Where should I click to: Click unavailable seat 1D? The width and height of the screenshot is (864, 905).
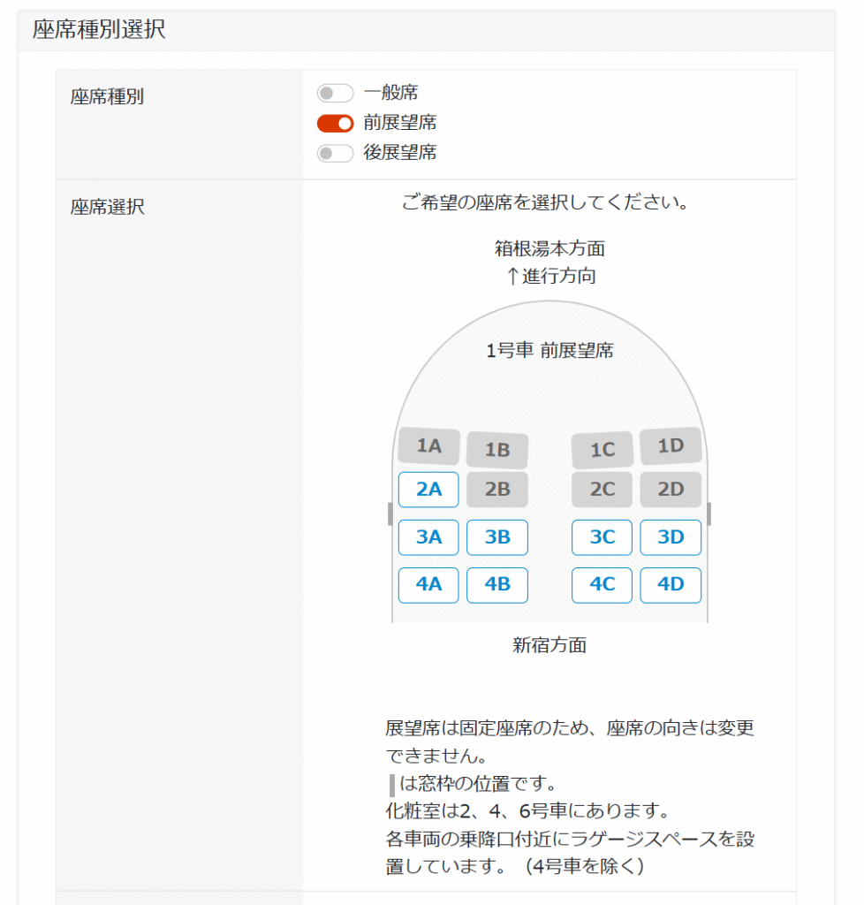click(x=671, y=446)
